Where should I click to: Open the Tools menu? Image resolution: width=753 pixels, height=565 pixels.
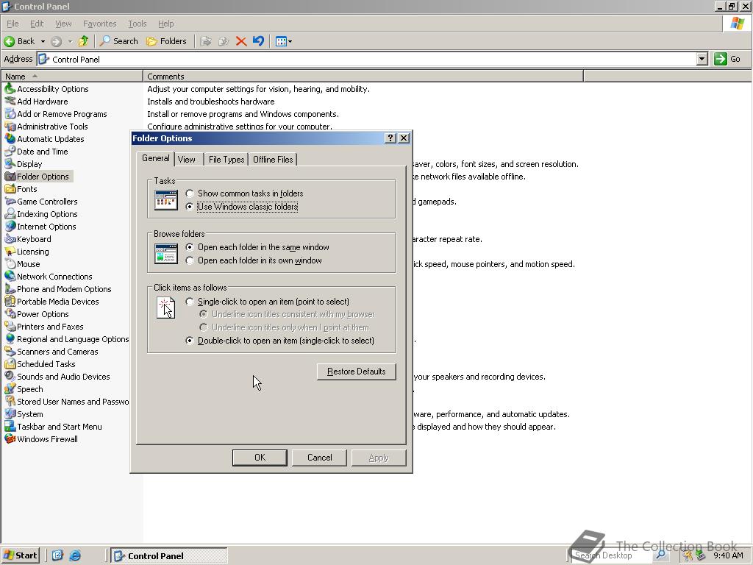(137, 24)
